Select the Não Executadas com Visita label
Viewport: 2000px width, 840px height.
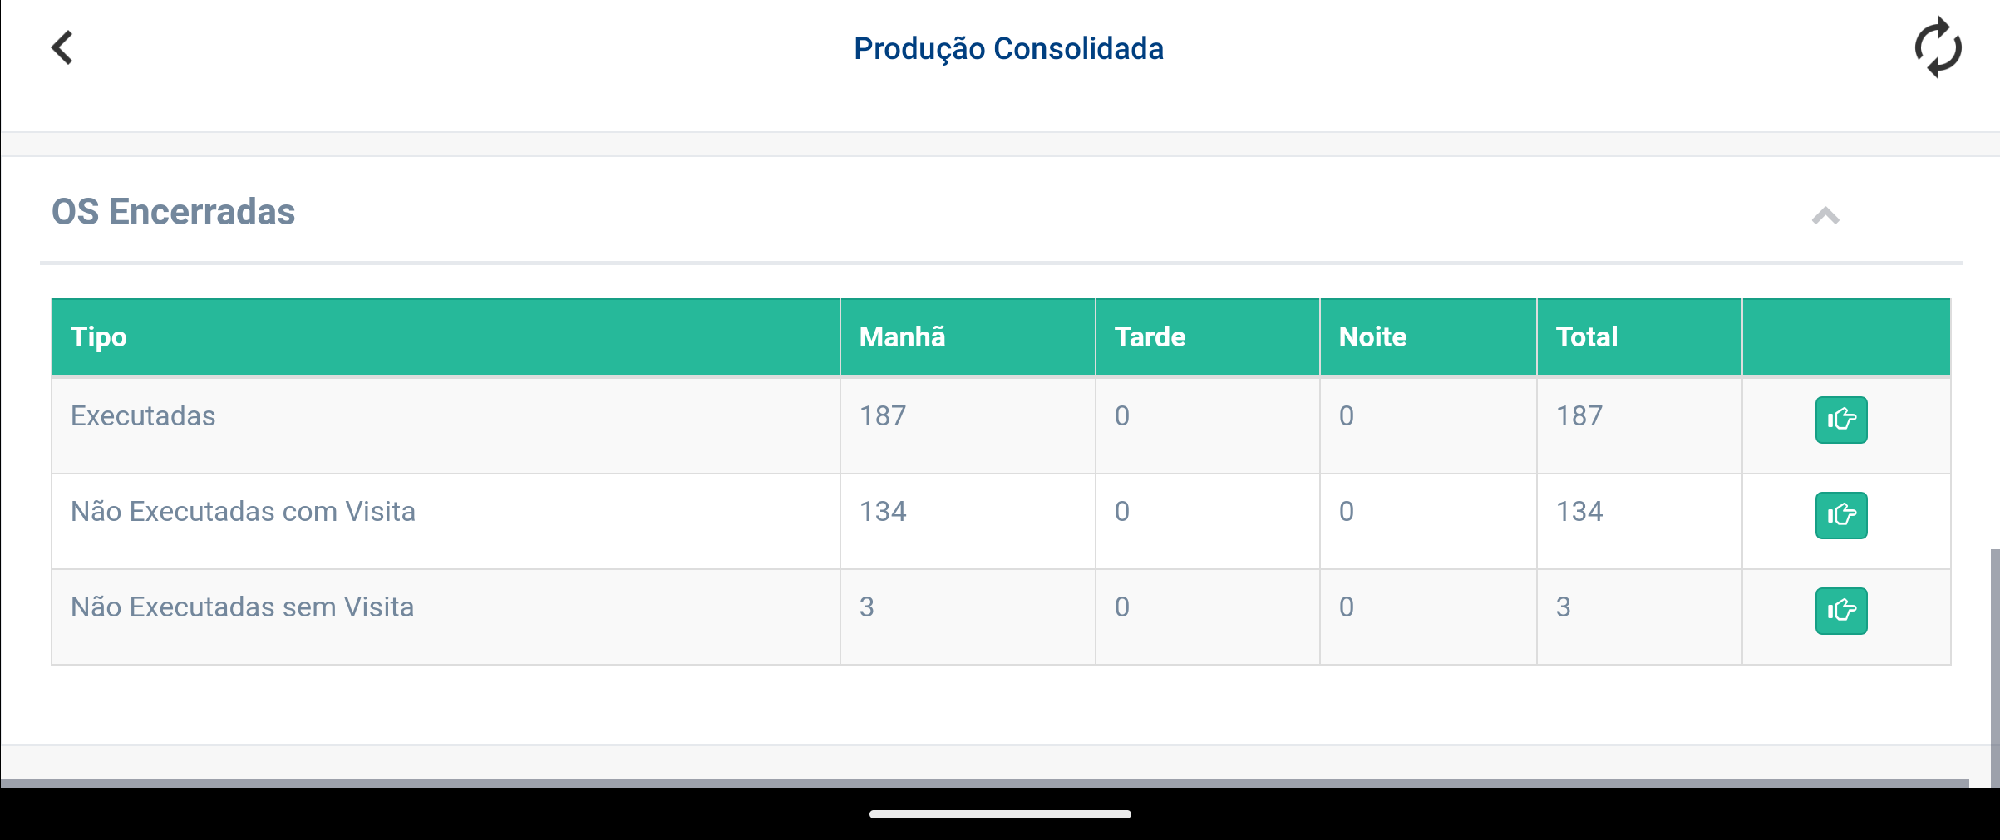pyautogui.click(x=243, y=511)
